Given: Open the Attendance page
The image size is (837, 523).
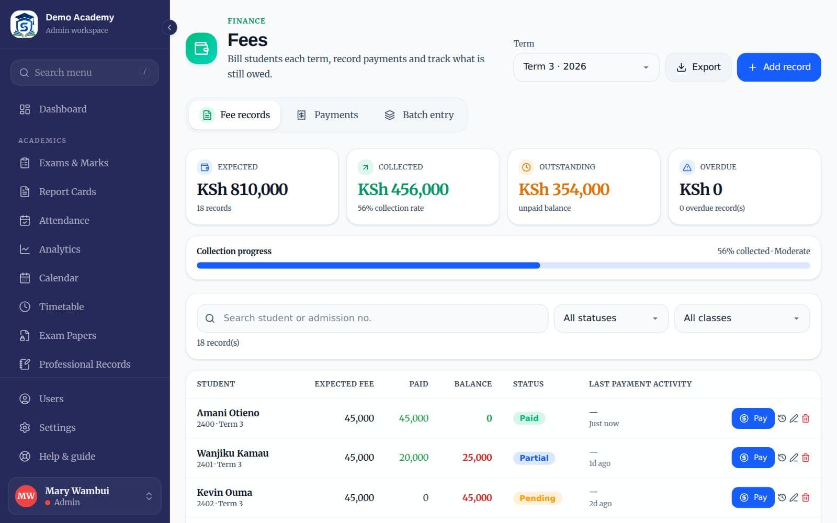Looking at the screenshot, I should tap(85, 220).
